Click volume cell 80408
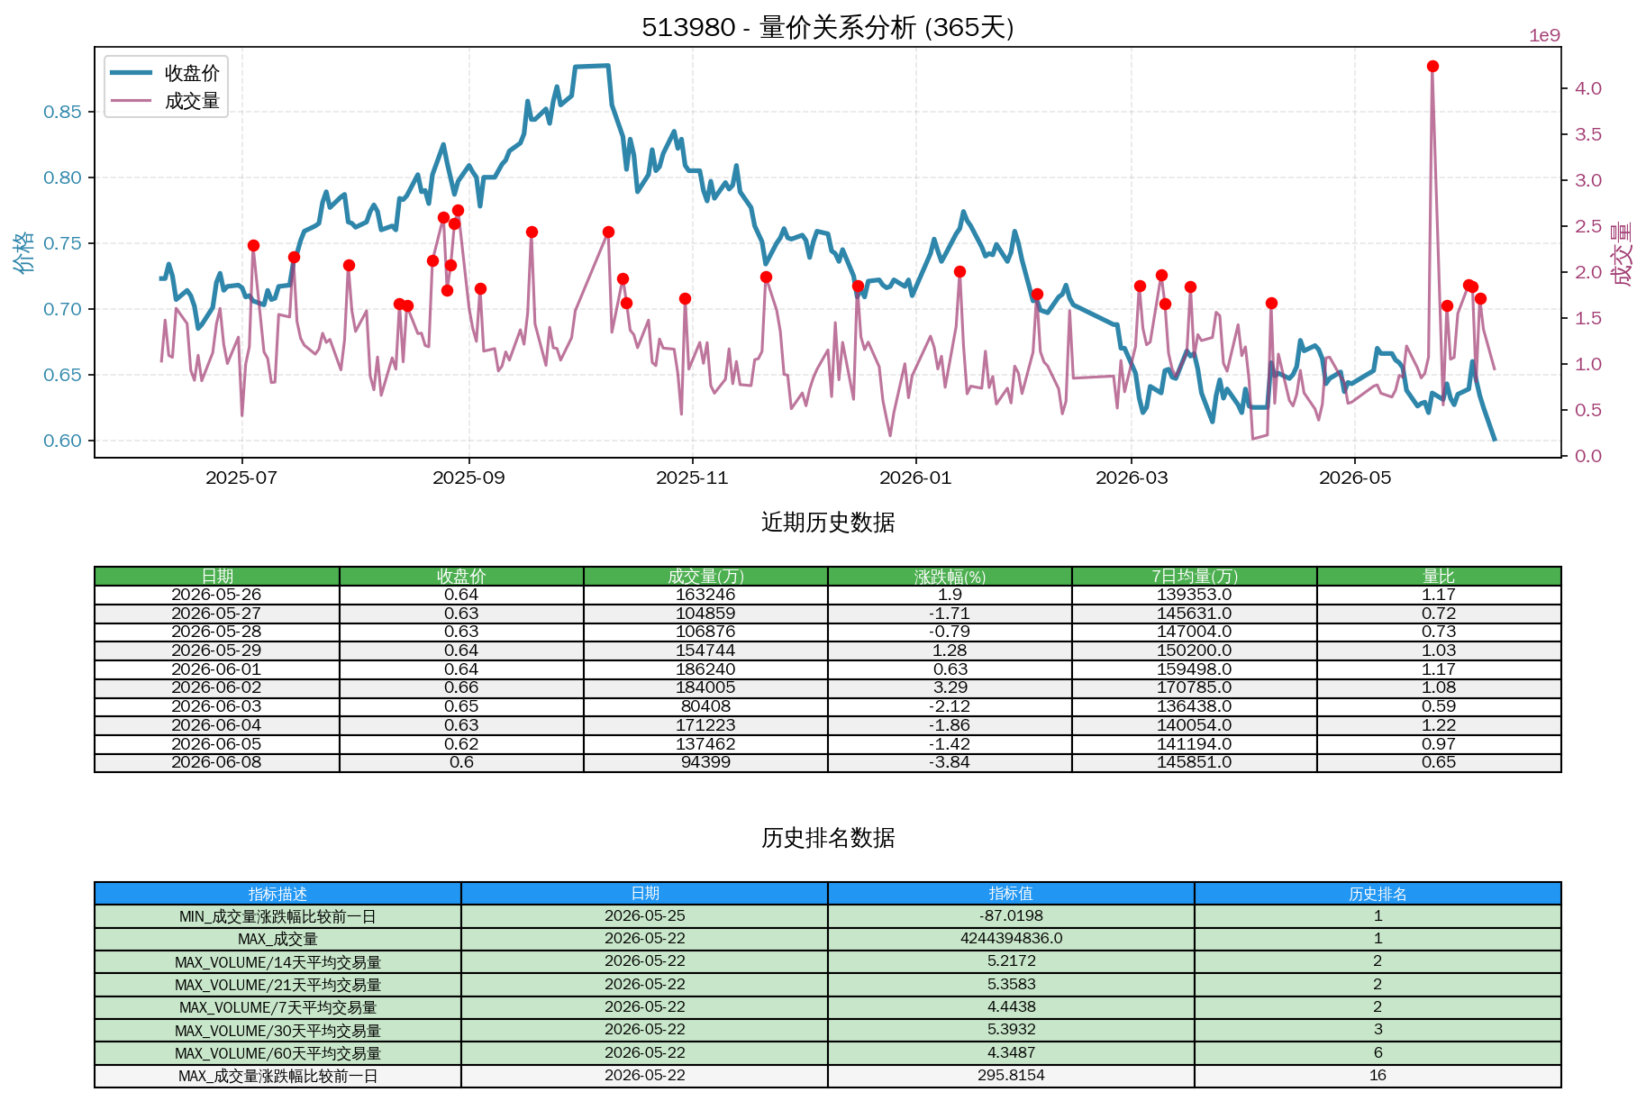Viewport: 1646px width, 1101px height. tap(705, 706)
